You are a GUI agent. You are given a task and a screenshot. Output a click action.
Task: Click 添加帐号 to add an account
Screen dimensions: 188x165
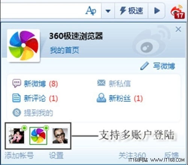click(x=19, y=155)
